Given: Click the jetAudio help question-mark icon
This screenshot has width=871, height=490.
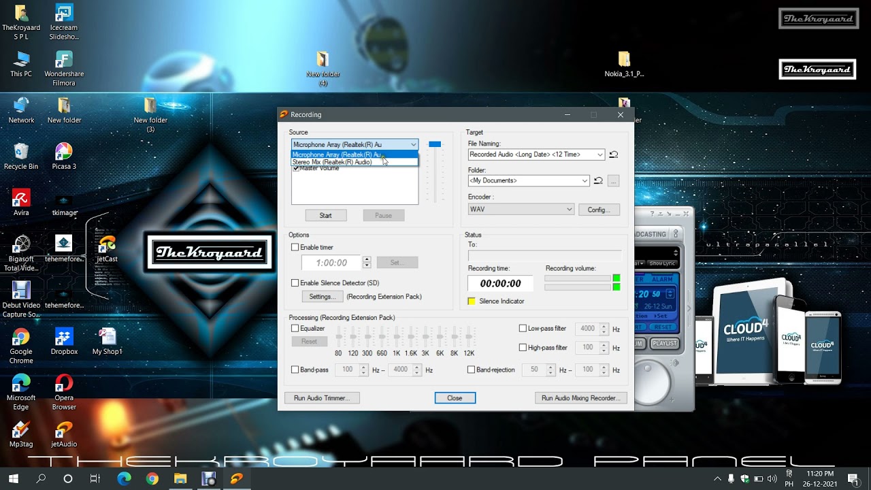Looking at the screenshot, I should pos(652,214).
